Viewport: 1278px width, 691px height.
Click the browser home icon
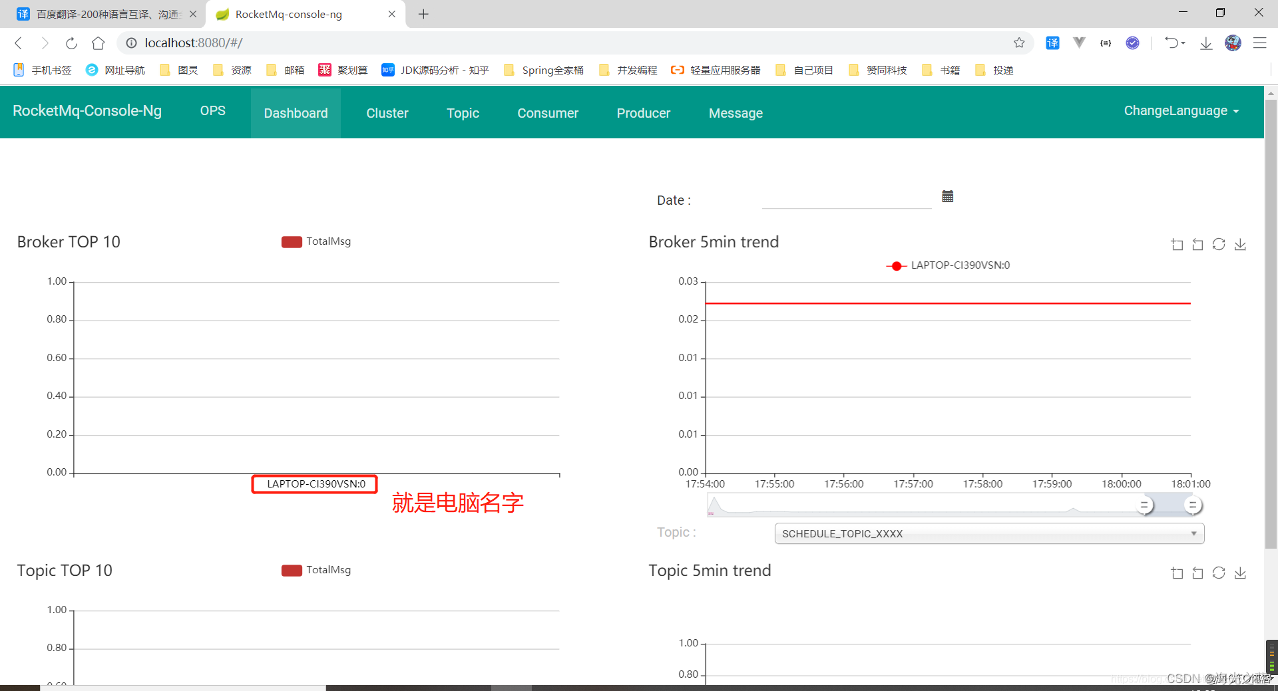click(x=99, y=43)
